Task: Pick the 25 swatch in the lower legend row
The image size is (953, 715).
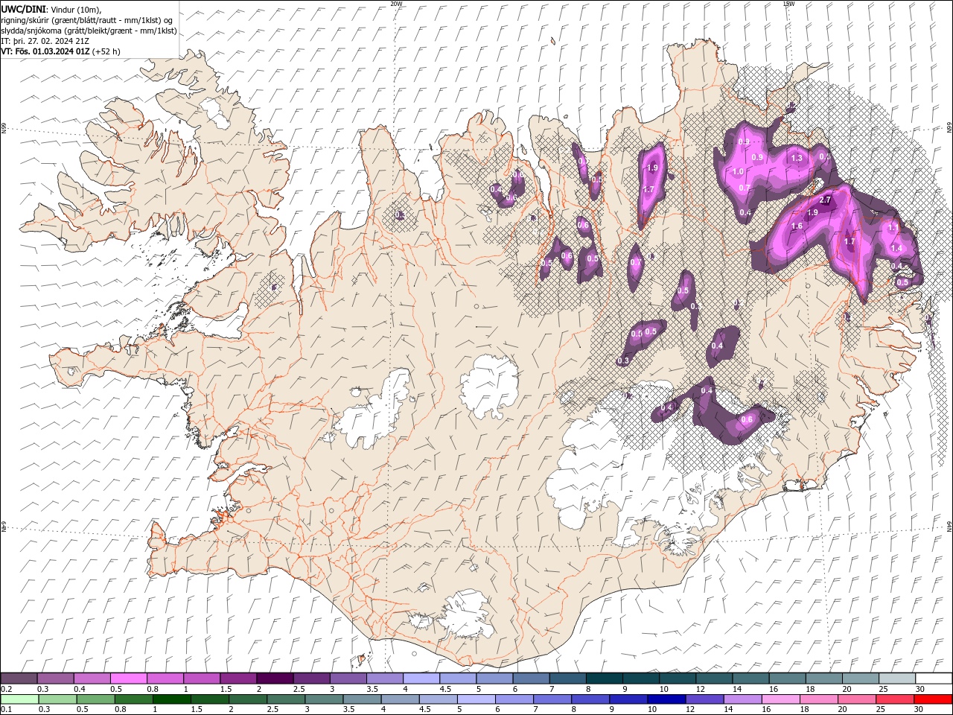Action: tap(895, 699)
